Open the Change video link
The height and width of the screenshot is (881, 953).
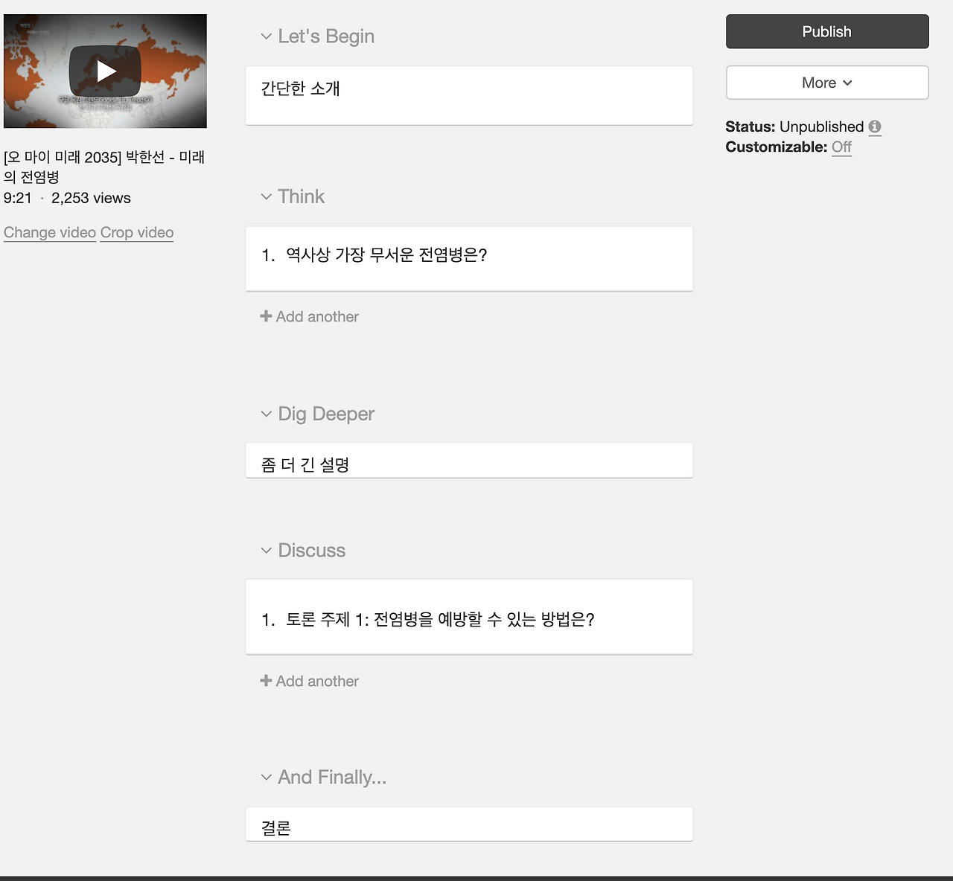click(x=49, y=232)
